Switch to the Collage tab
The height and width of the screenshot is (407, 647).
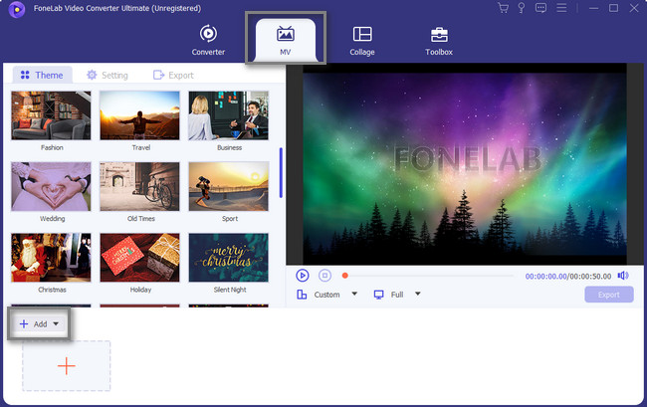pos(362,40)
